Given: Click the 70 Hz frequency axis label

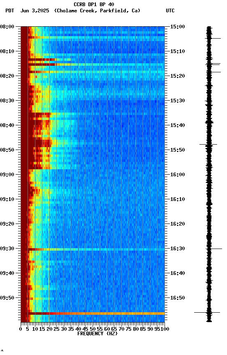Looking at the screenshot, I should tap(121, 329).
